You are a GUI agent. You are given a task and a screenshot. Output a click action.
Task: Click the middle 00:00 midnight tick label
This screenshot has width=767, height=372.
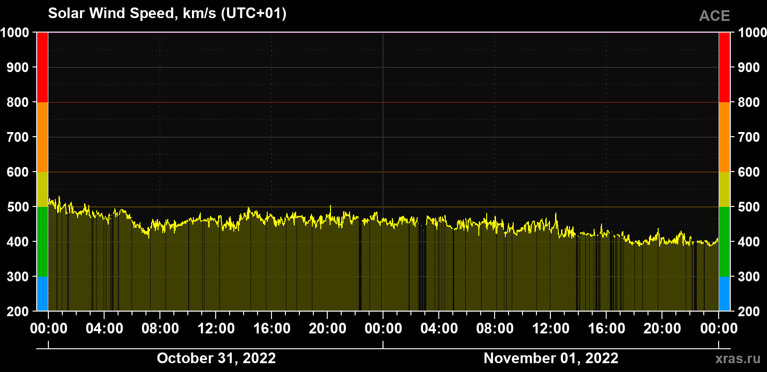(x=383, y=328)
